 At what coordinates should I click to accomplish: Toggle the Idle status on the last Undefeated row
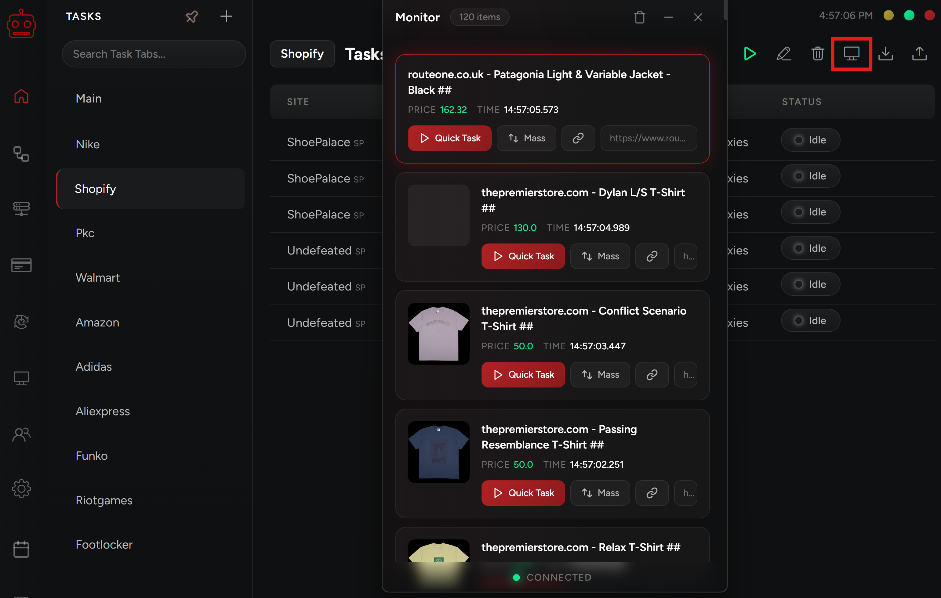810,320
